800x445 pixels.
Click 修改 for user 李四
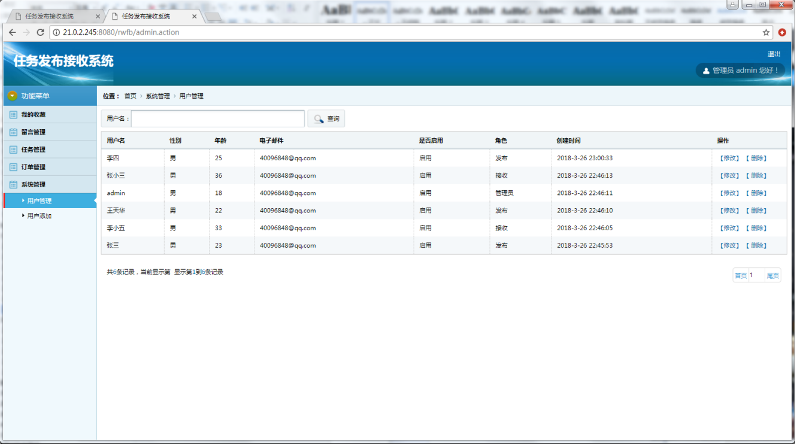pos(729,158)
